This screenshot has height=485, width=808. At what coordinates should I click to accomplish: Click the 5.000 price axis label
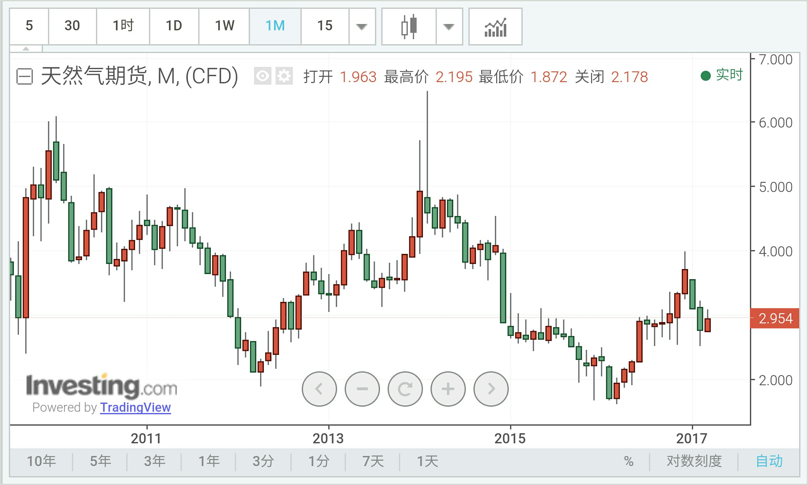tap(775, 187)
